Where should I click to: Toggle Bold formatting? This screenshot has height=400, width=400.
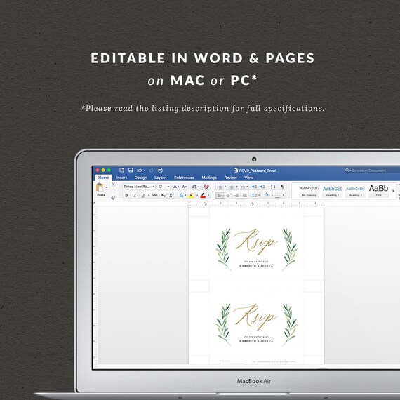(126, 195)
